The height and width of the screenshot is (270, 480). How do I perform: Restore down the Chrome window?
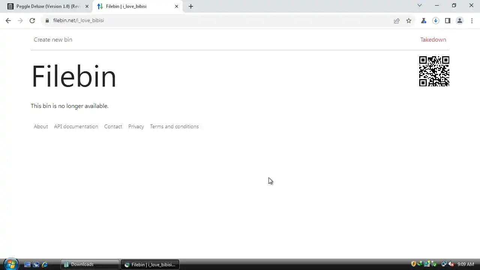454,5
